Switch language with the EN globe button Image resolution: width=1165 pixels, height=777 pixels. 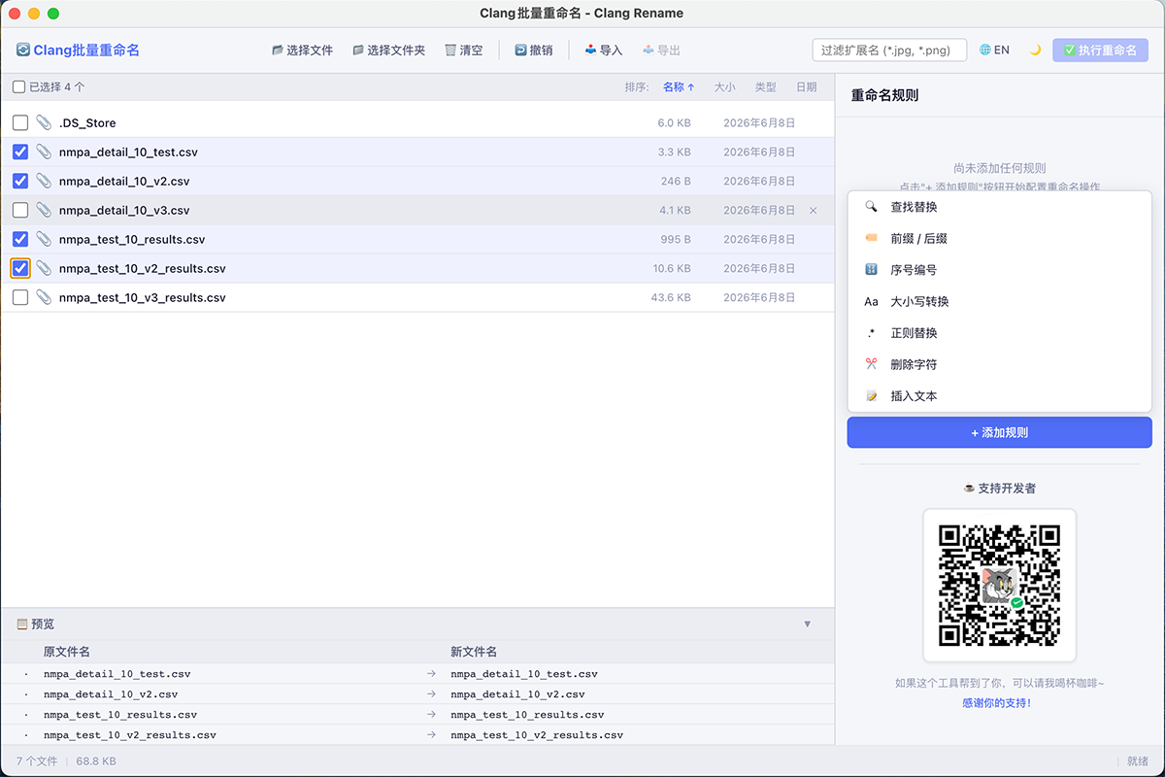[994, 50]
